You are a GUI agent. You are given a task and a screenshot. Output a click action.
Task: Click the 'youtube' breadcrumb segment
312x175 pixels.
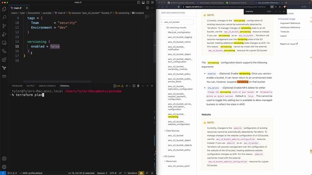(x=47, y=13)
